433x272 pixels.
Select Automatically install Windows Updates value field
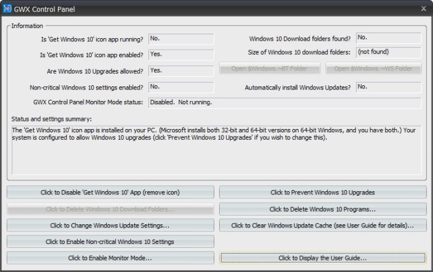[388, 87]
